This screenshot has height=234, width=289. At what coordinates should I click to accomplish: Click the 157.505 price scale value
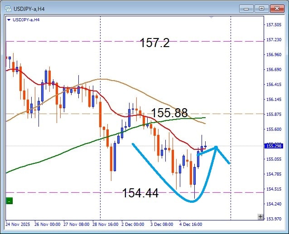point(274,25)
